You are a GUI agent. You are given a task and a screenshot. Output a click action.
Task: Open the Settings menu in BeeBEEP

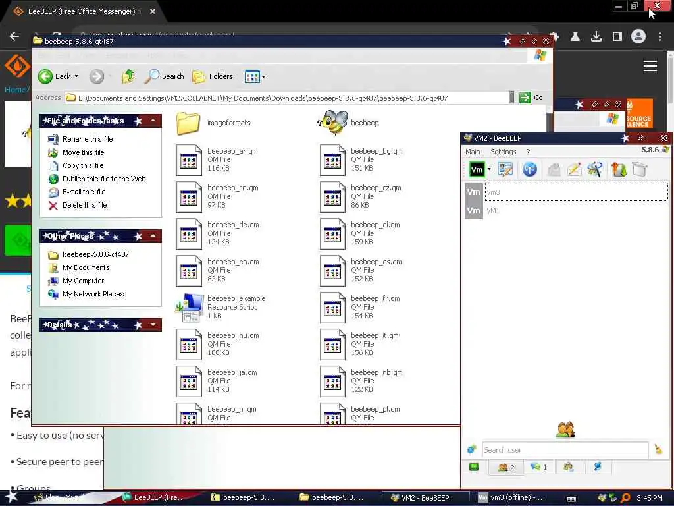[x=503, y=152]
